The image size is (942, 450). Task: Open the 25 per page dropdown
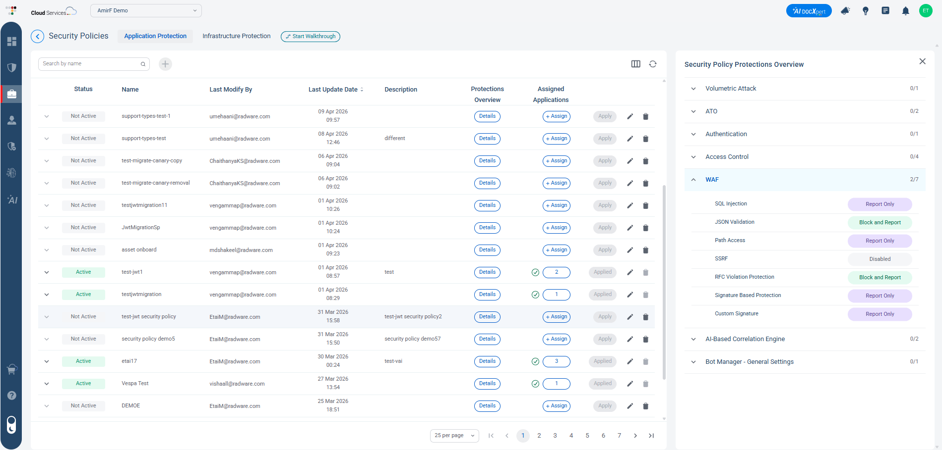[x=454, y=436]
